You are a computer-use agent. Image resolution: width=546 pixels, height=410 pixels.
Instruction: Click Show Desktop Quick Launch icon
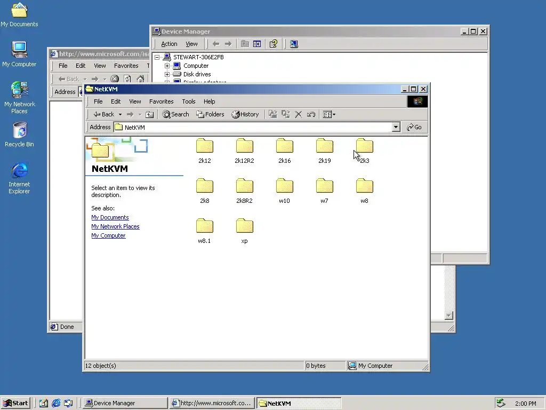tap(44, 403)
